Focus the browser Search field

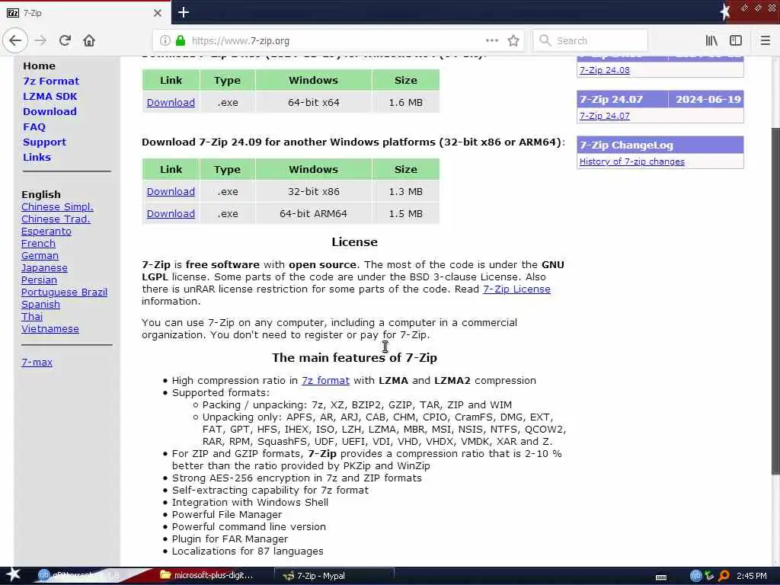(590, 40)
